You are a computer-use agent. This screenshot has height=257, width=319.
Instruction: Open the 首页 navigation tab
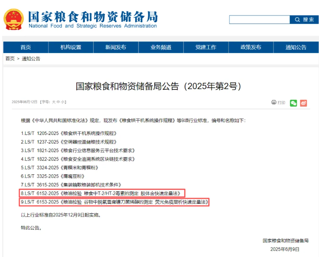26,48
